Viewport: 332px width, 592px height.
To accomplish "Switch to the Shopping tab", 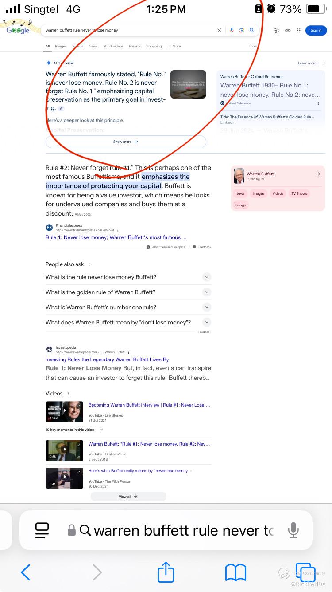I will tap(154, 46).
